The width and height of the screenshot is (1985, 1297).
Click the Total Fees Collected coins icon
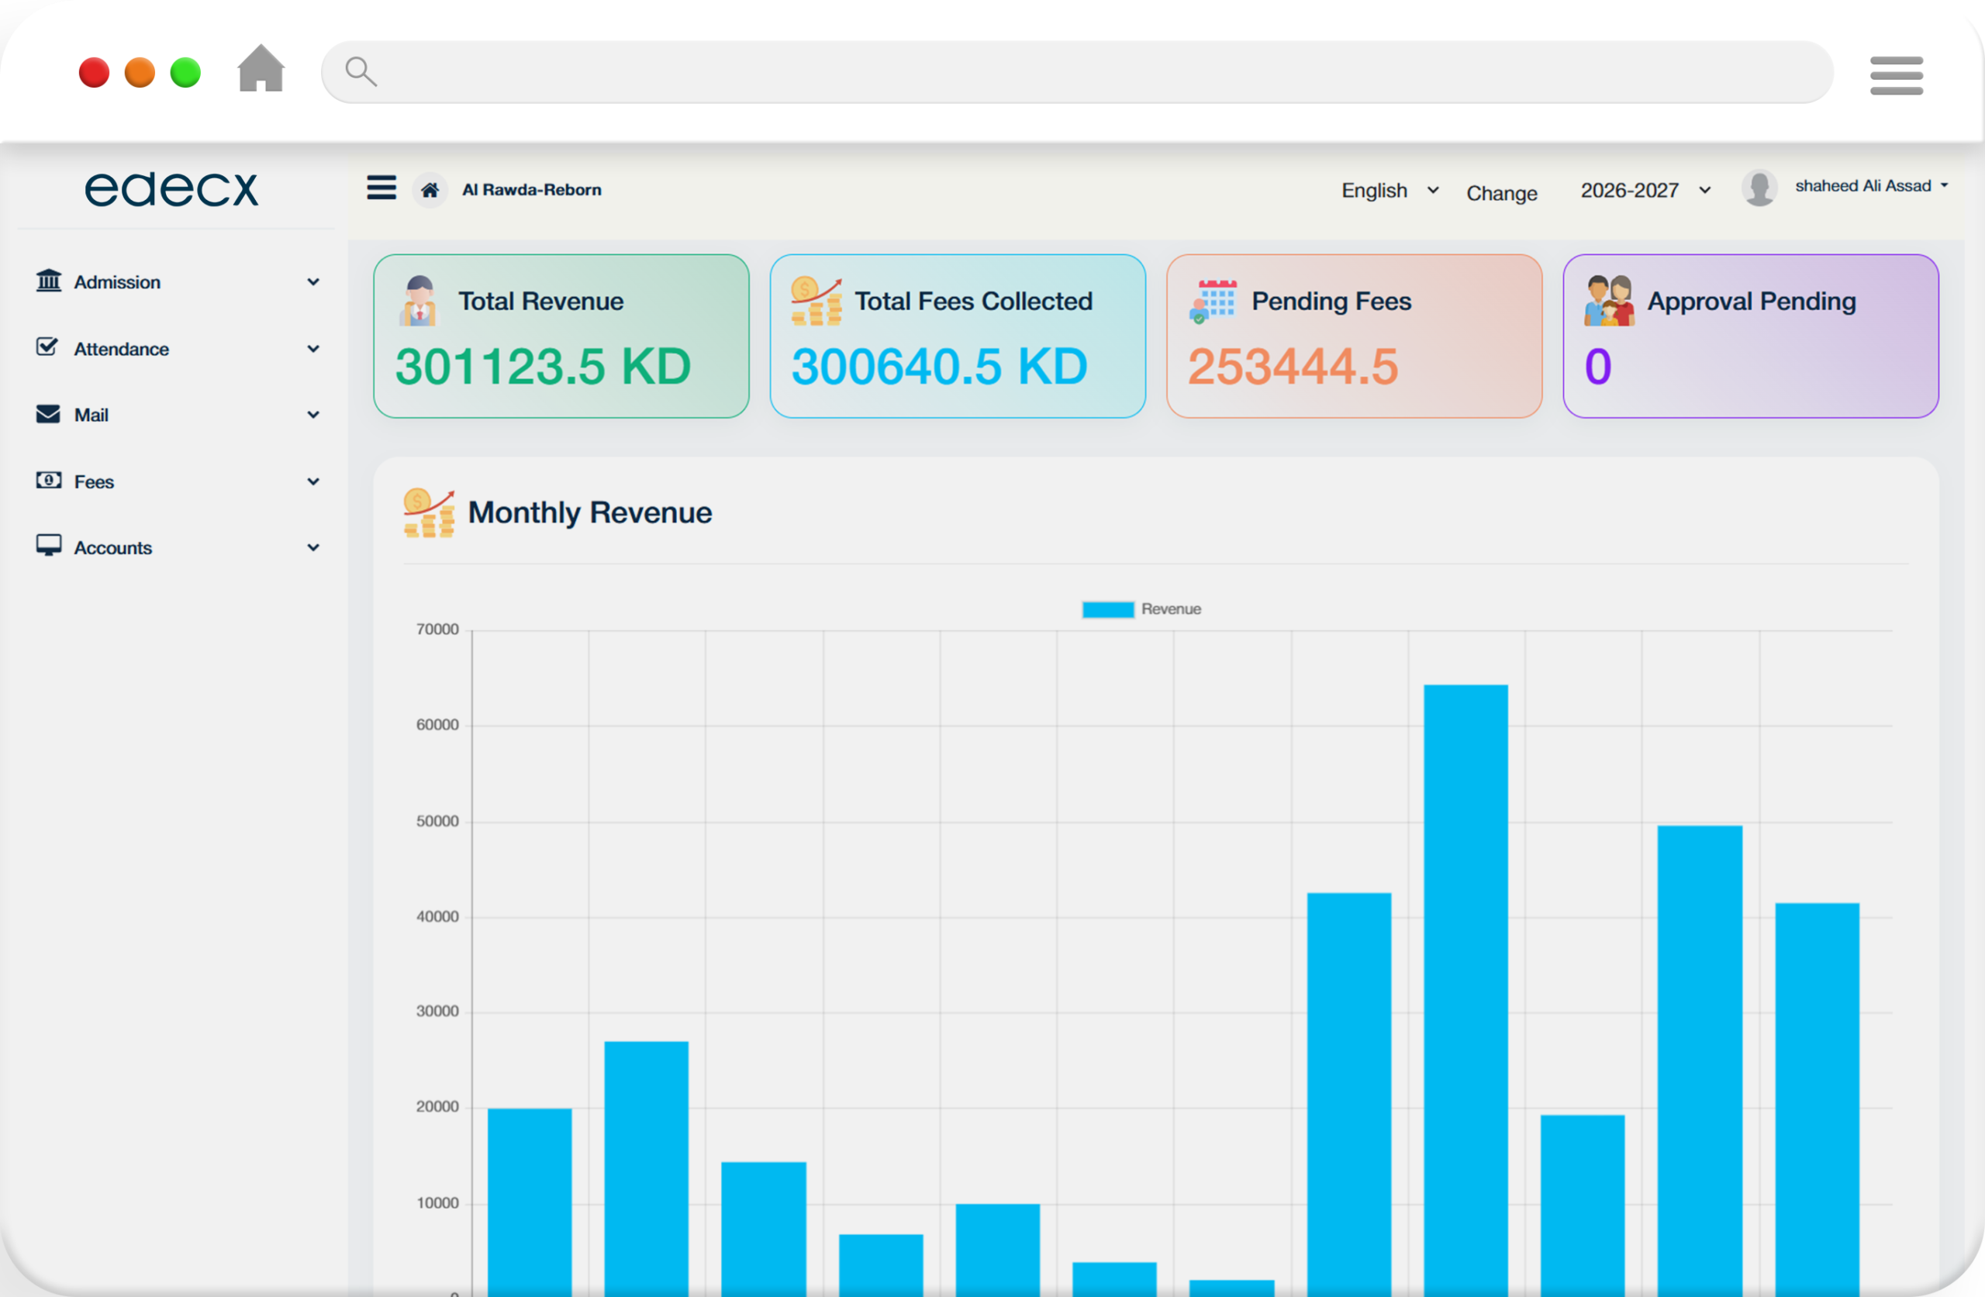(x=816, y=300)
